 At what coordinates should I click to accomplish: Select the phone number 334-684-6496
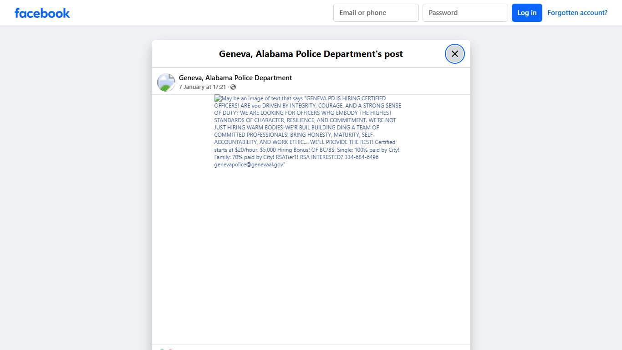(360, 157)
